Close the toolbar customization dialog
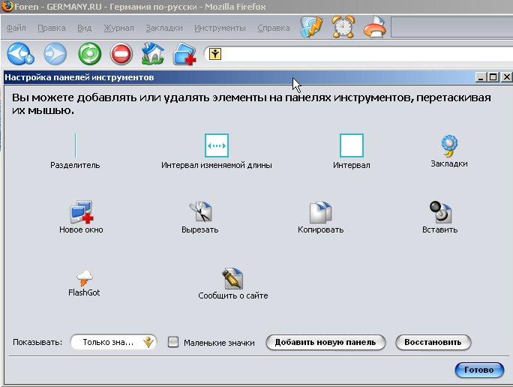The width and height of the screenshot is (513, 387). (x=507, y=77)
